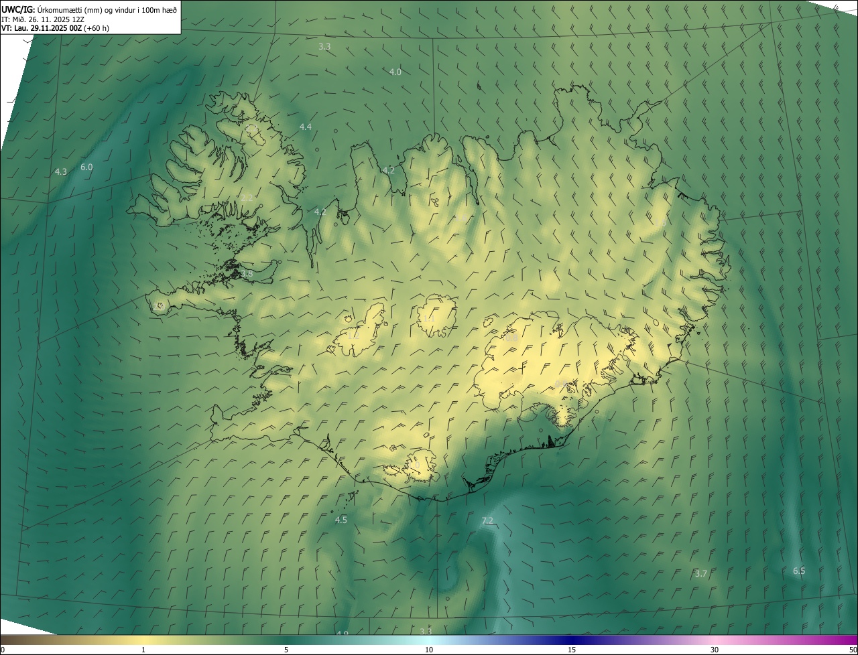Click the 4.5 value label off the south coast

341,520
